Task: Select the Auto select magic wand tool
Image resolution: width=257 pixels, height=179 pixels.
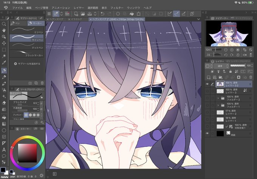Action: [x=4, y=56]
